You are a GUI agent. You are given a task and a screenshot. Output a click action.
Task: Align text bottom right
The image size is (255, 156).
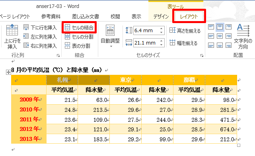click(228, 45)
